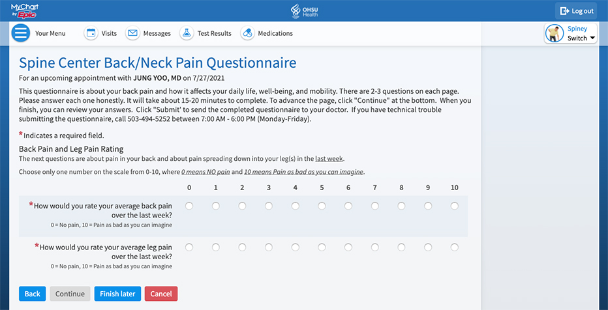Click the MyChart by Epic logo

pos(24,10)
